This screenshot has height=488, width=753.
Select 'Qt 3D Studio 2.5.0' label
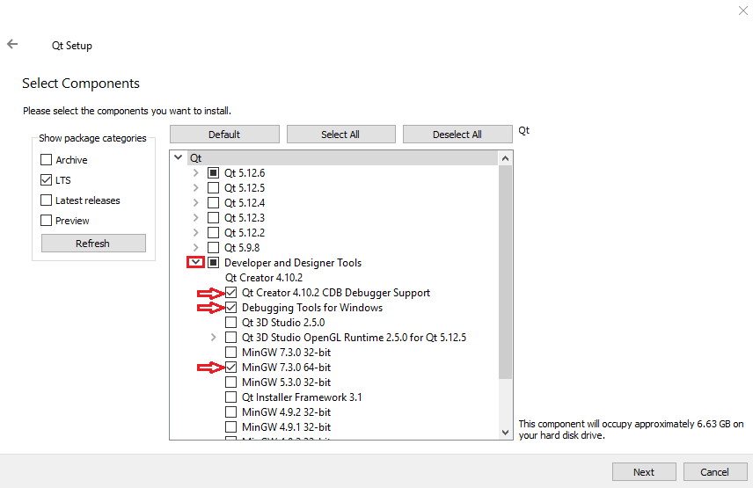click(x=283, y=323)
